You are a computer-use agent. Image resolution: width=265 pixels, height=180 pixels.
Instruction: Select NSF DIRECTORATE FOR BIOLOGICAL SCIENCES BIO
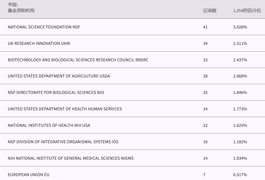pos(56,93)
